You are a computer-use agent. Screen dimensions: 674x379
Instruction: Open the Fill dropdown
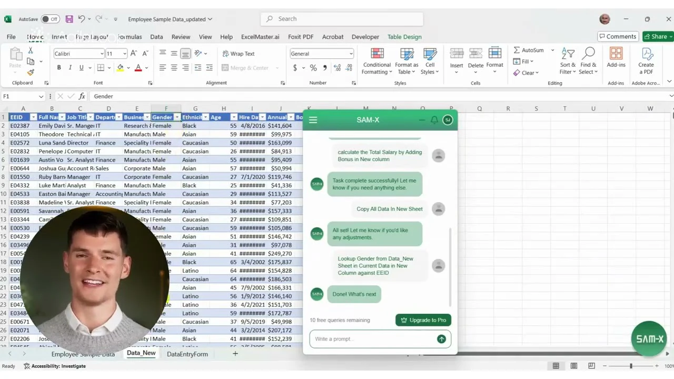pos(523,62)
